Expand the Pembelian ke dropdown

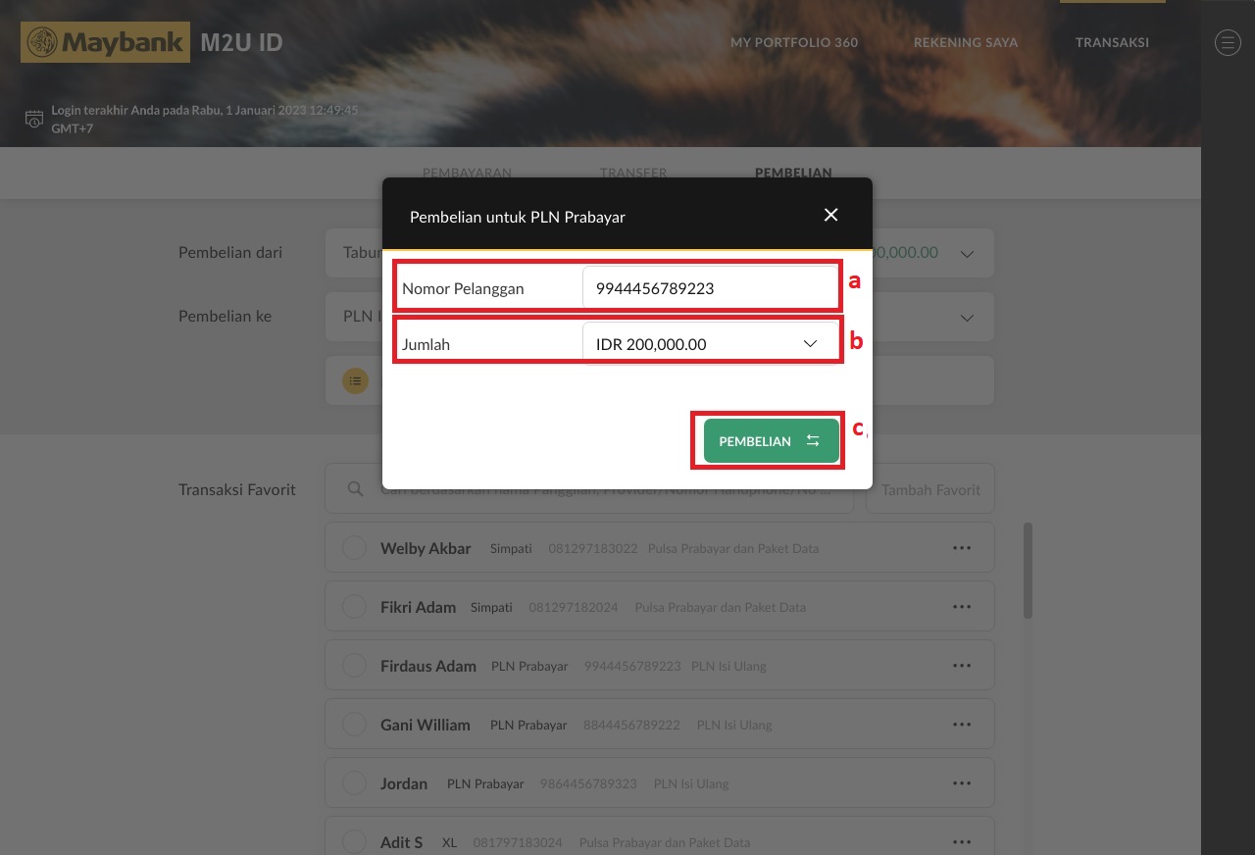[967, 317]
